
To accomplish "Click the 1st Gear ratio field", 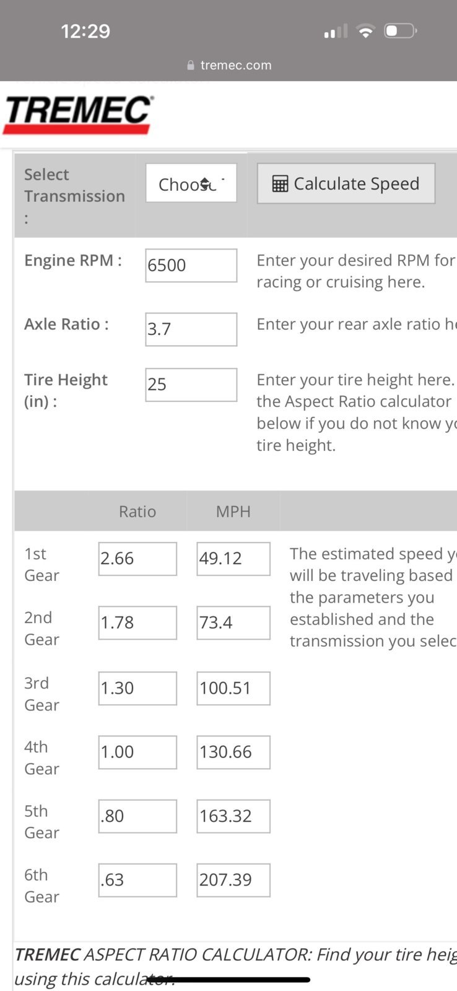I will pyautogui.click(x=137, y=559).
